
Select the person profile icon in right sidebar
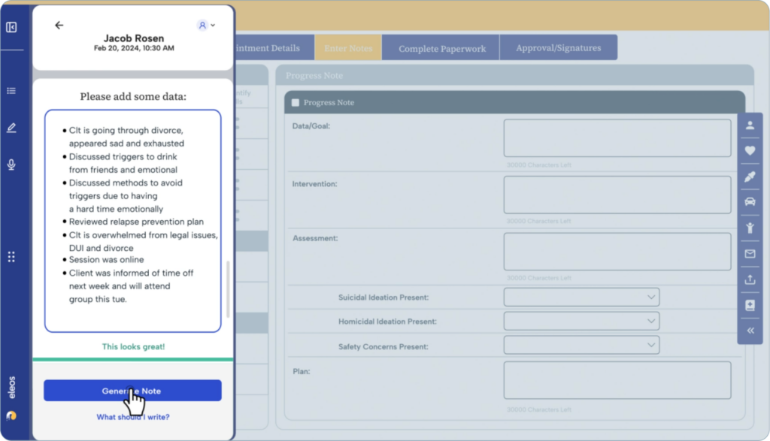click(750, 125)
